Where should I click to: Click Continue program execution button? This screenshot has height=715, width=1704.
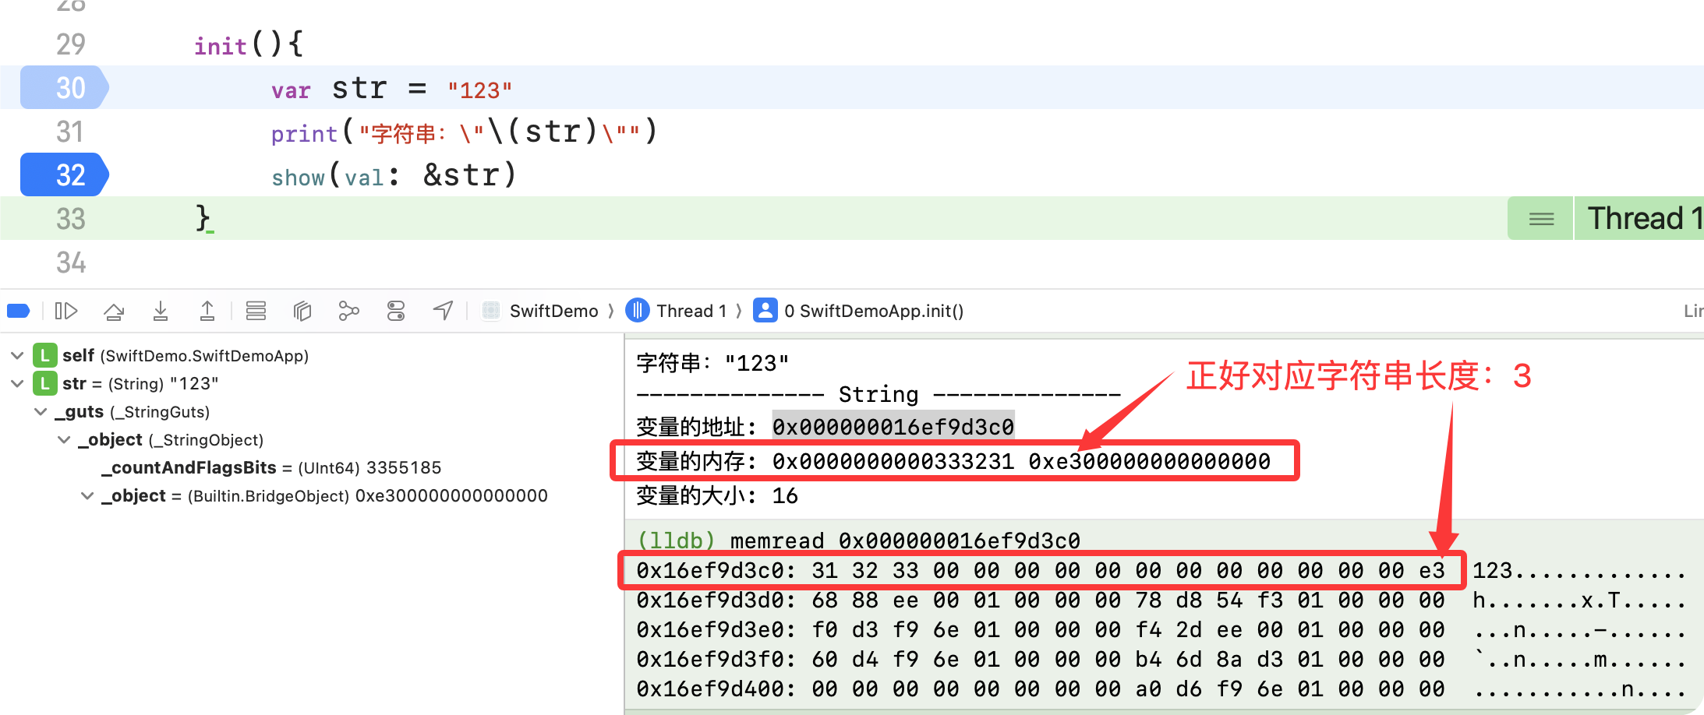66,311
